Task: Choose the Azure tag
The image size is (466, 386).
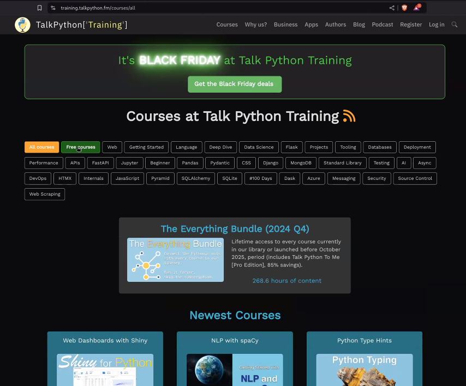Action: click(x=314, y=178)
